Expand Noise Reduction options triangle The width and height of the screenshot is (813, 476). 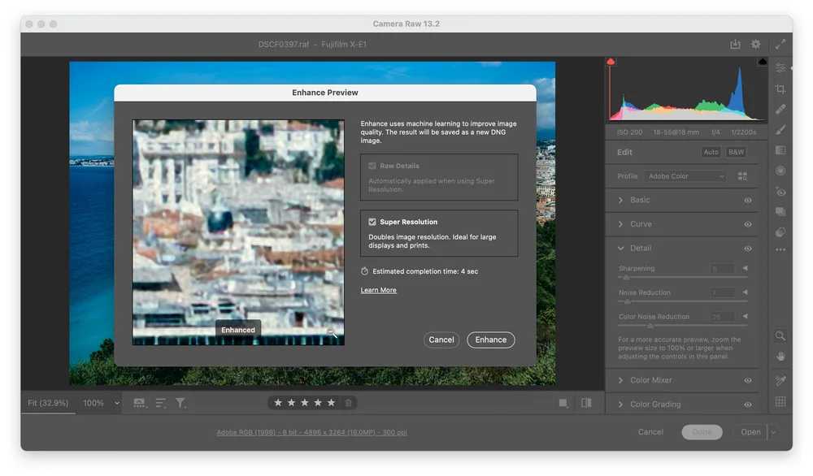745,292
